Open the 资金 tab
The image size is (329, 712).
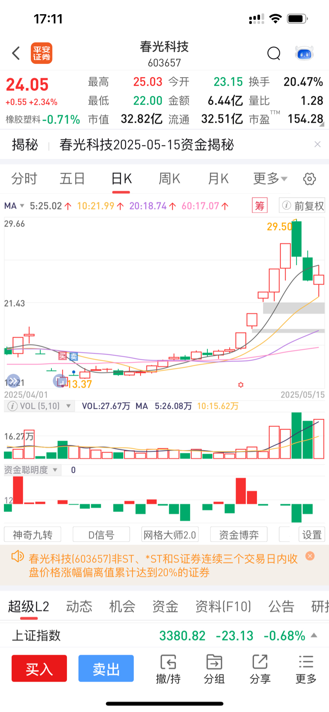point(165,606)
